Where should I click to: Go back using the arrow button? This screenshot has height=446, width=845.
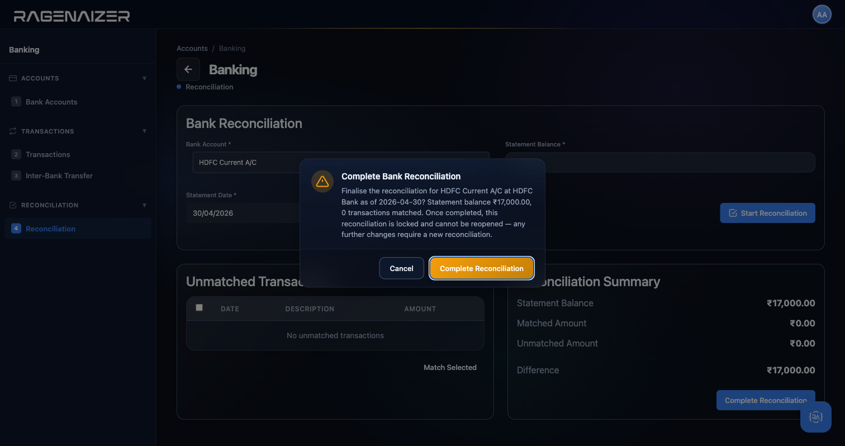188,69
